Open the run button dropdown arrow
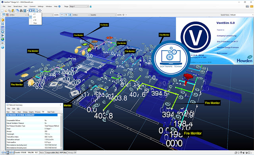Screen dimensions: 254x155 click(x=33, y=11)
